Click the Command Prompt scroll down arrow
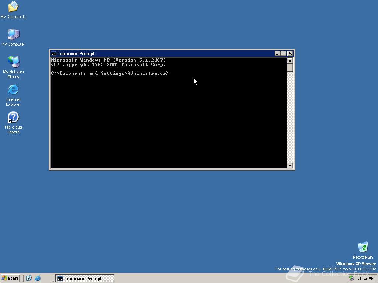Image resolution: width=378 pixels, height=283 pixels. (290, 165)
